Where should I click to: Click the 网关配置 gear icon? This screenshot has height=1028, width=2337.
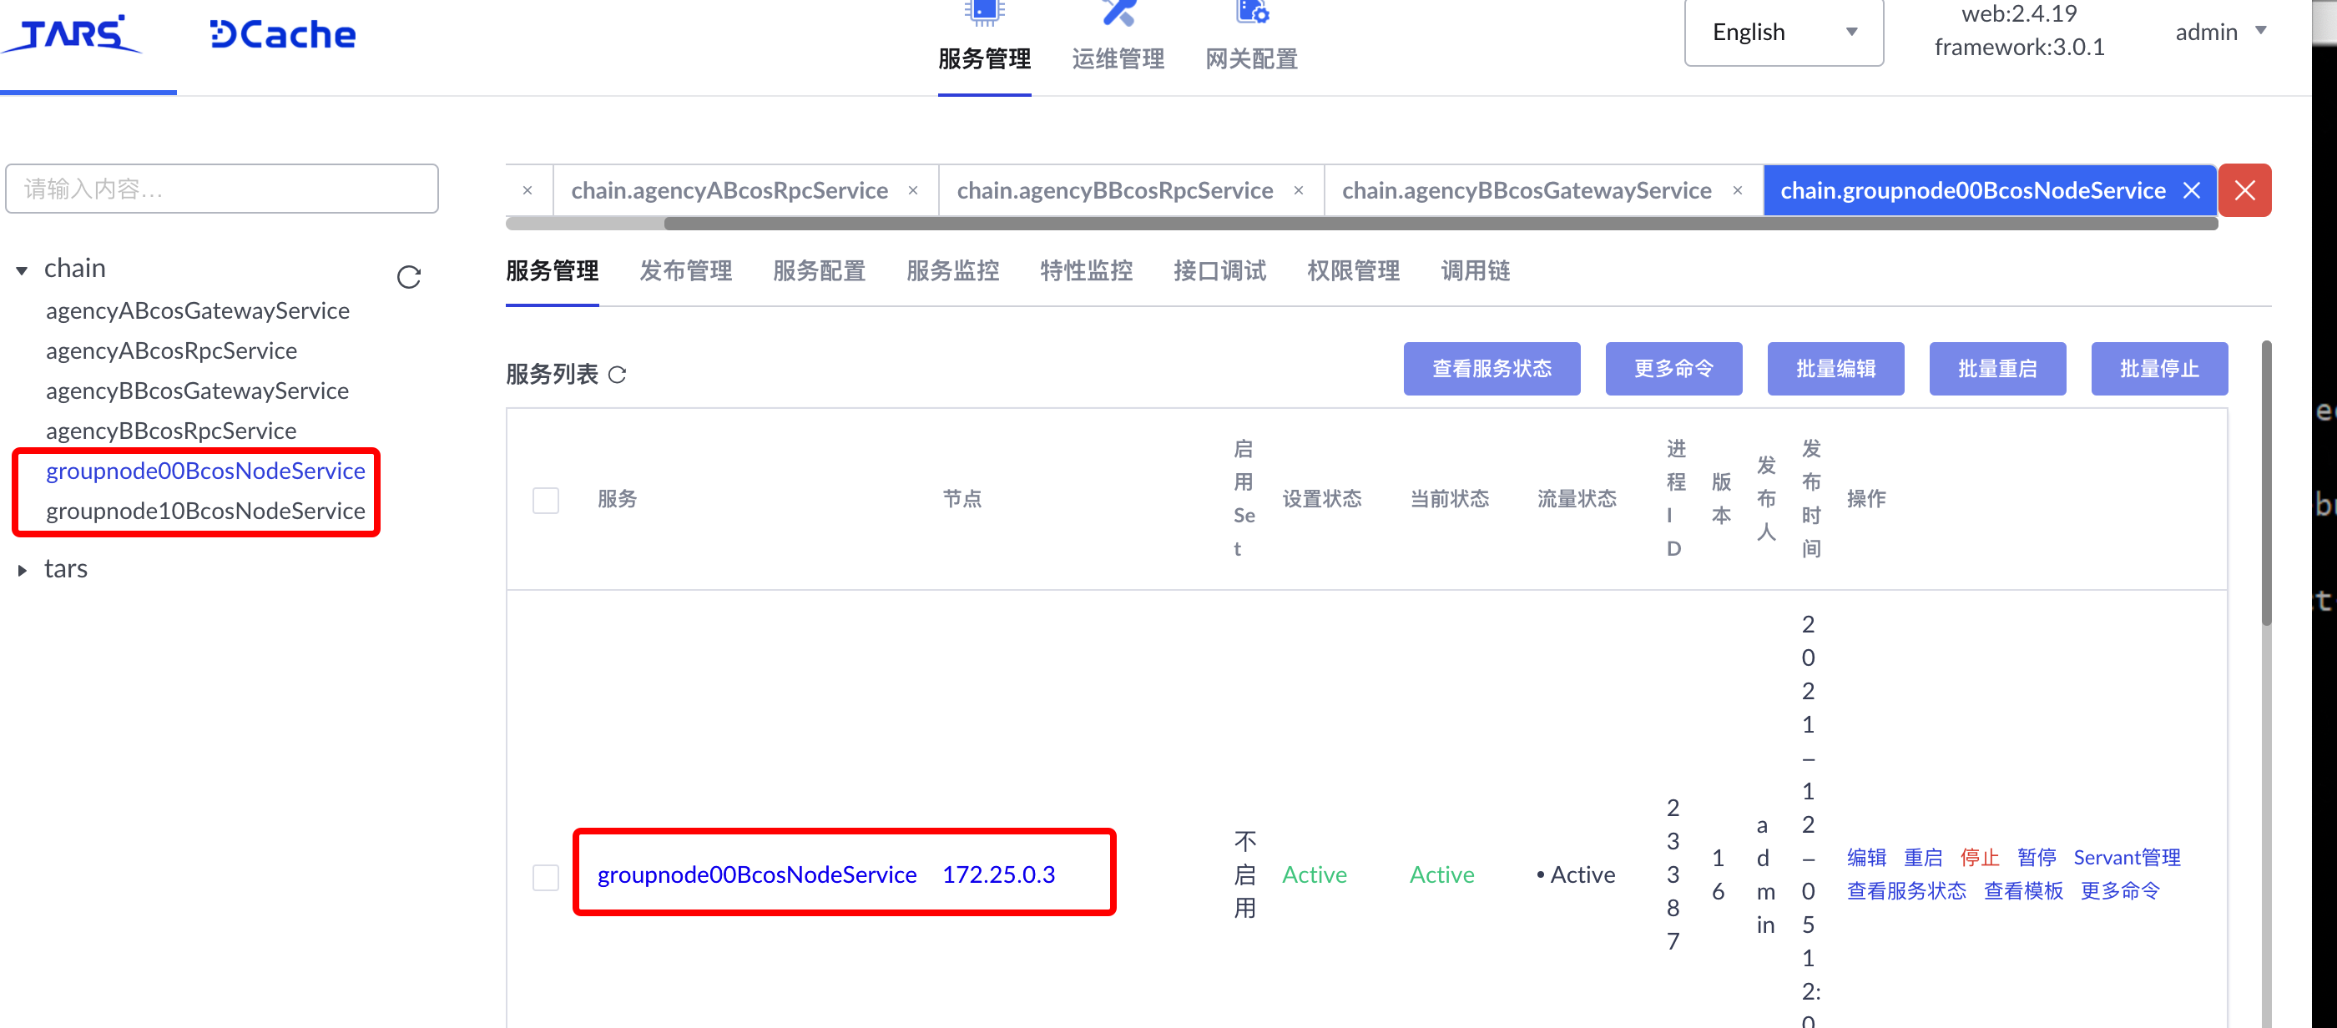(x=1252, y=13)
